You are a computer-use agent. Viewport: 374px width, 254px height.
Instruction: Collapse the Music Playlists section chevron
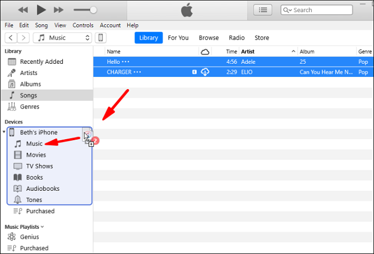point(42,227)
